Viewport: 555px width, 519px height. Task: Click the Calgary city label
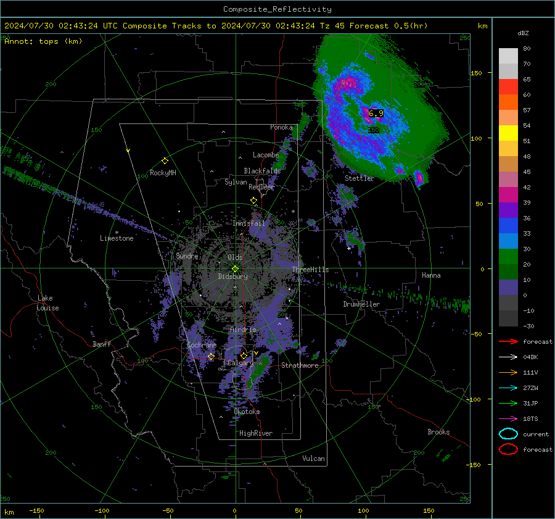[x=240, y=363]
